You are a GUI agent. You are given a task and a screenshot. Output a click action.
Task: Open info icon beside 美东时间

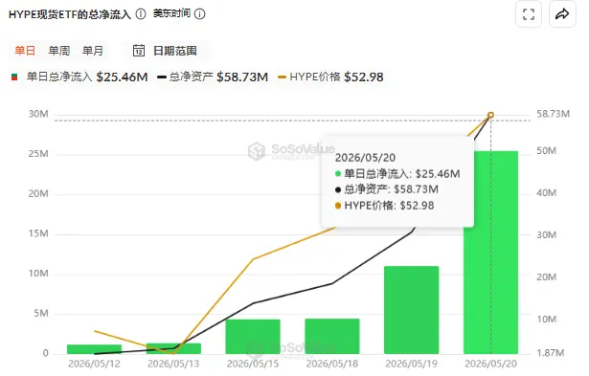pos(200,14)
